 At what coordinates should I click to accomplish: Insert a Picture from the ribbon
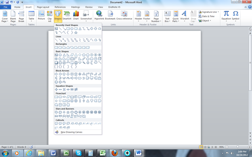41,15
